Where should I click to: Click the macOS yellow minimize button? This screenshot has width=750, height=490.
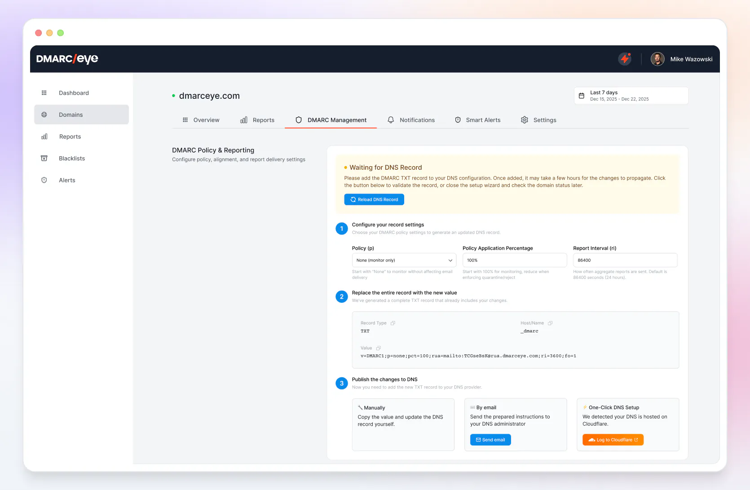pyautogui.click(x=49, y=33)
